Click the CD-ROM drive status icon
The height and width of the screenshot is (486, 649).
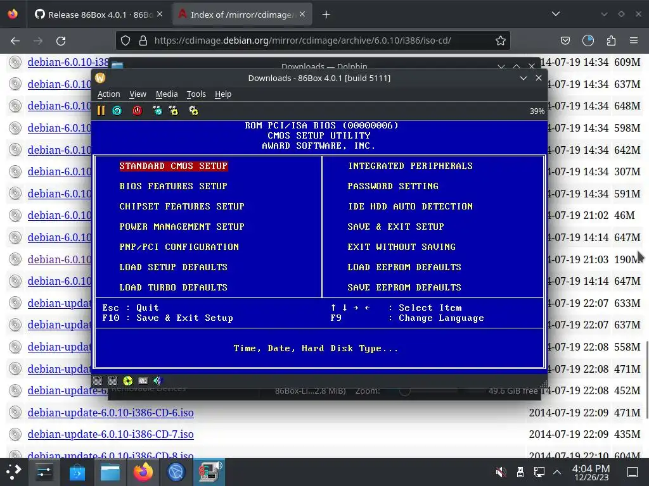point(127,380)
